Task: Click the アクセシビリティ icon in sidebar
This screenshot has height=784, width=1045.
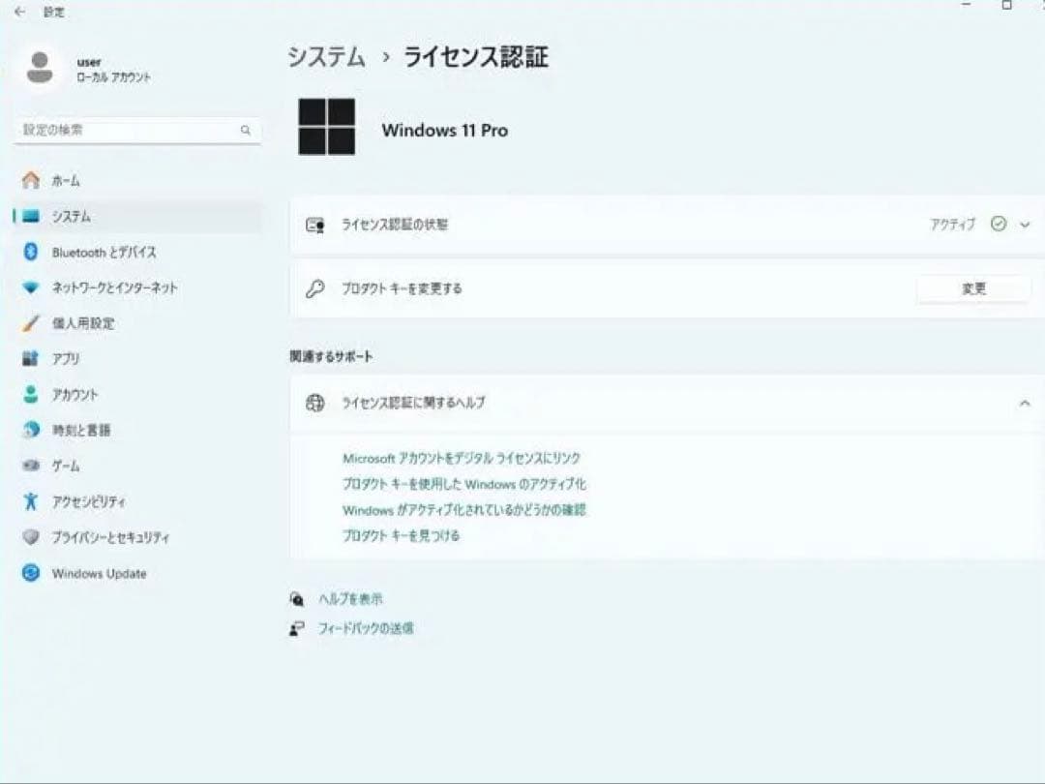Action: pyautogui.click(x=32, y=501)
